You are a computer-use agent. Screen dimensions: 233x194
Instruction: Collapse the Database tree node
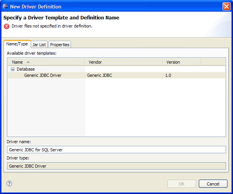click(13, 69)
